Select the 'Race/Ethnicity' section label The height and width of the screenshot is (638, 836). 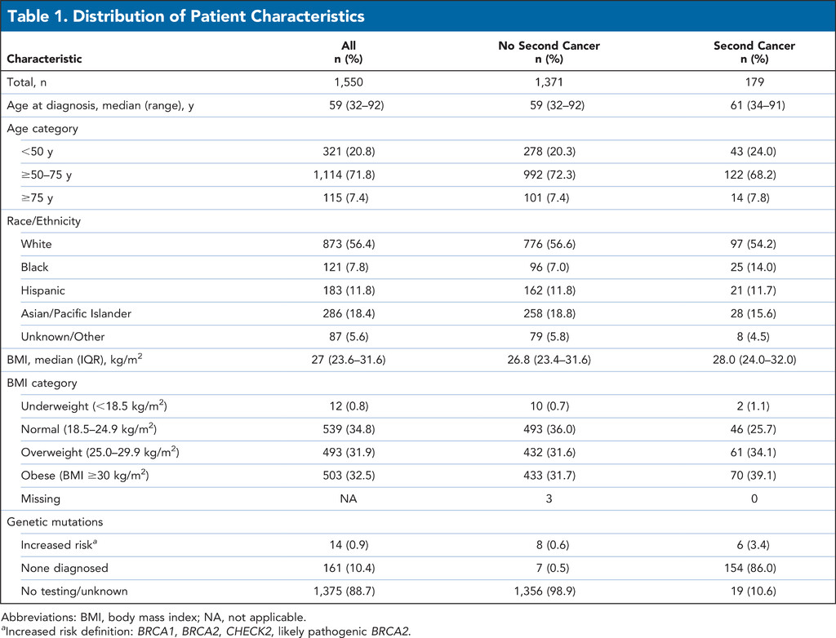pyautogui.click(x=44, y=220)
